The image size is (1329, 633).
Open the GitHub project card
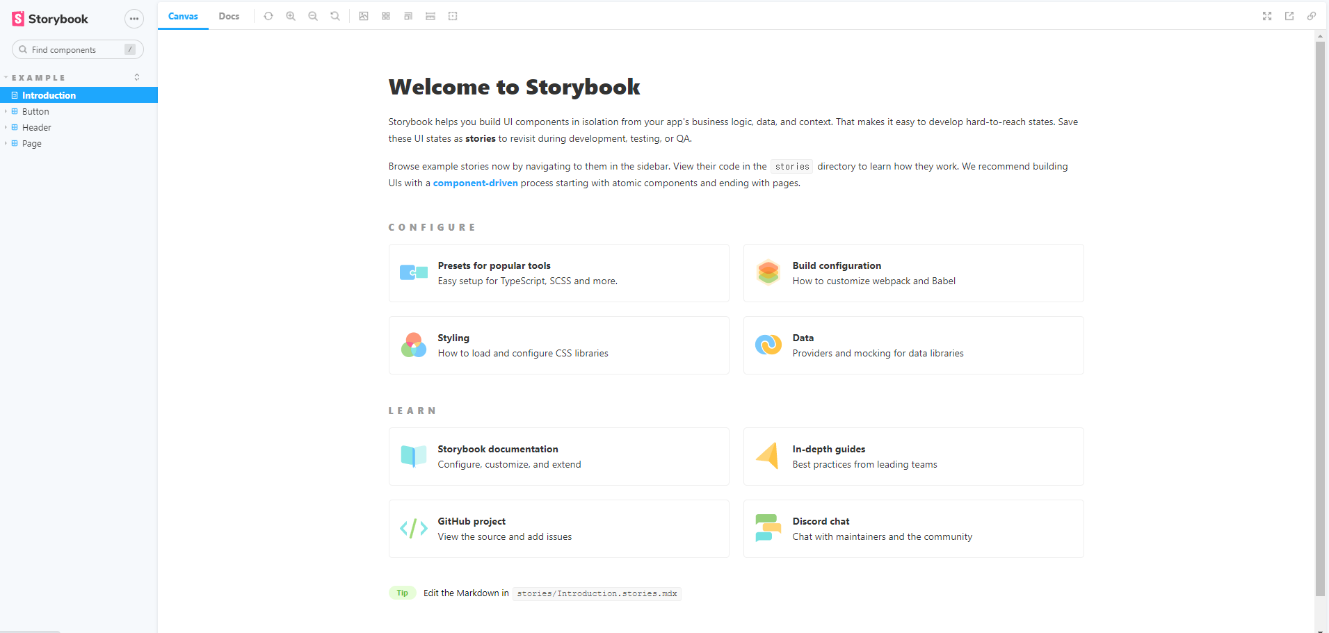pyautogui.click(x=559, y=529)
